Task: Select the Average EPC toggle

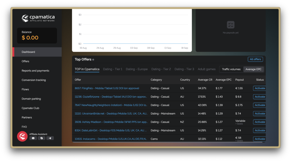Action: [x=253, y=69]
